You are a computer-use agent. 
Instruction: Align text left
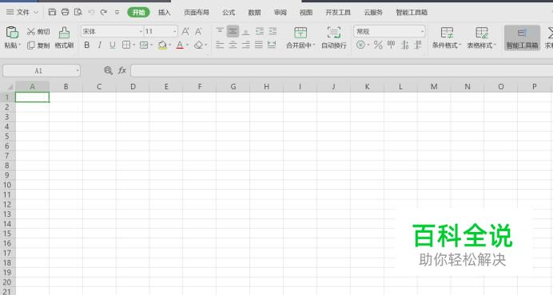pos(220,45)
